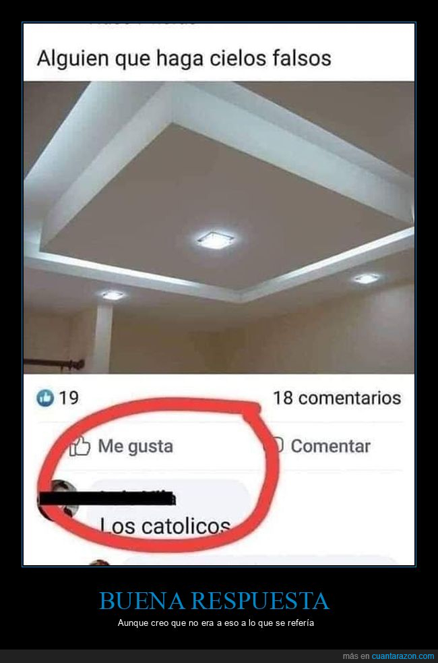Screen dimensions: 438x663
Task: Open the 18 comentarios link
Action: point(337,398)
